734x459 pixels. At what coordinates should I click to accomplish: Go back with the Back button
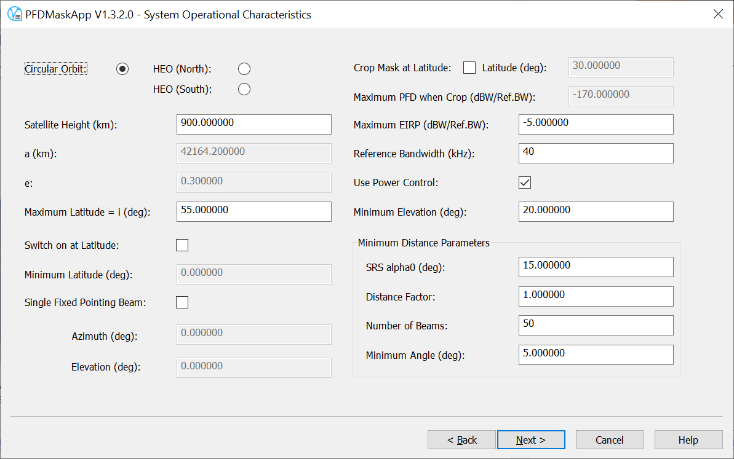tap(461, 440)
